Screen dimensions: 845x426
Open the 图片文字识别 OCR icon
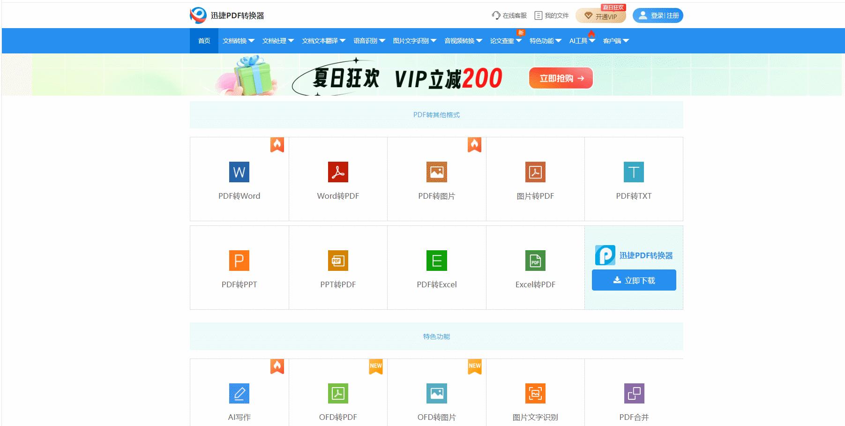[x=535, y=394]
